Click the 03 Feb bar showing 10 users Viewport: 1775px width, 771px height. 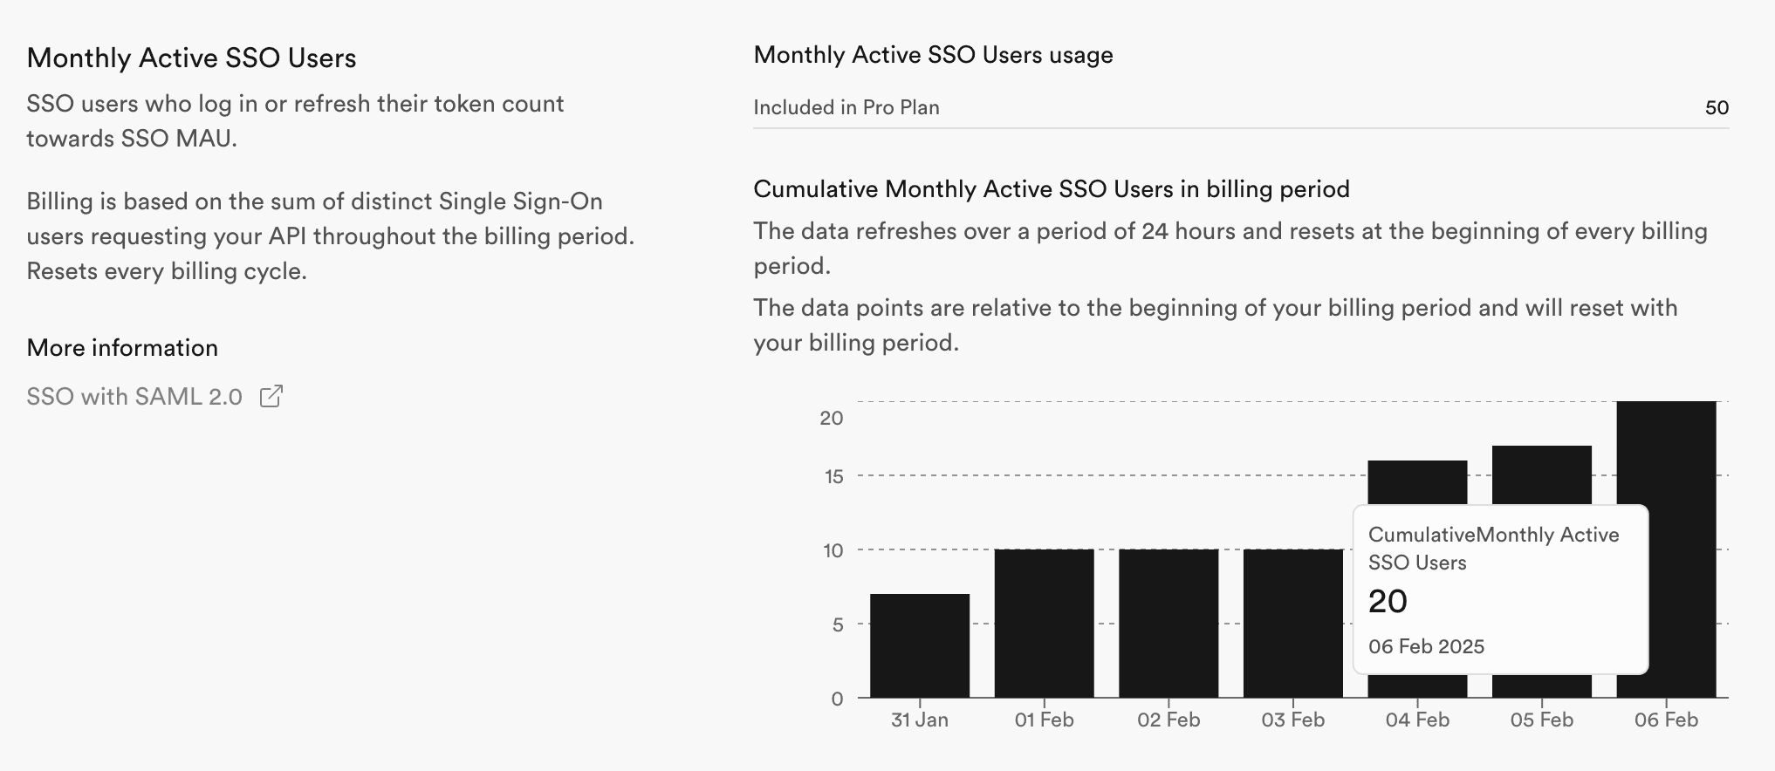coord(1293,621)
